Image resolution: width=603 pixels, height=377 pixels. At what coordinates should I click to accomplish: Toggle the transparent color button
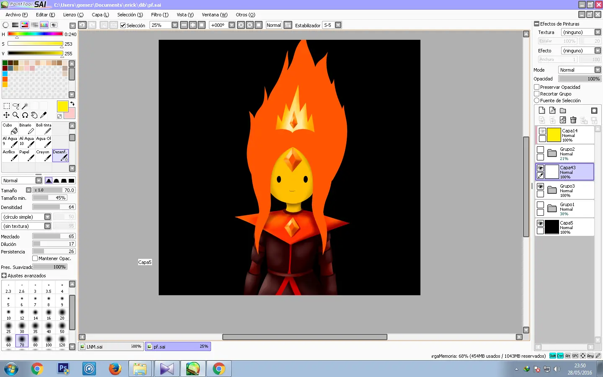tap(59, 116)
